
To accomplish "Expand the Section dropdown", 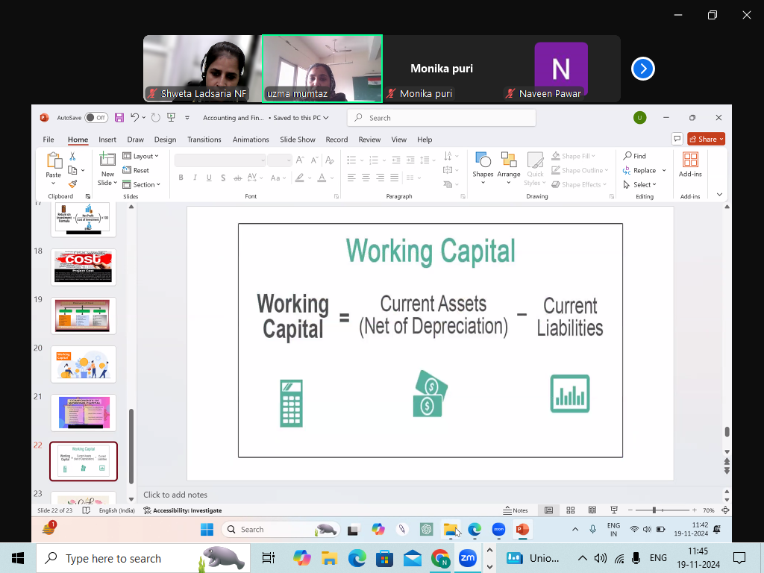I will tap(141, 185).
